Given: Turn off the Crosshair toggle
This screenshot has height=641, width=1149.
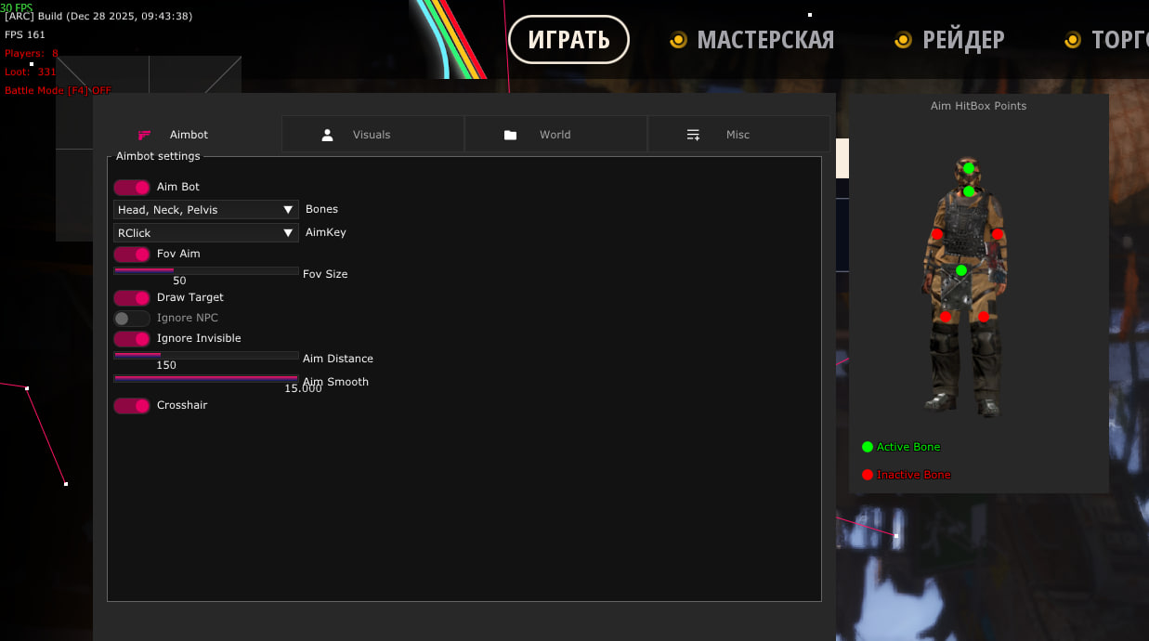Looking at the screenshot, I should click(132, 406).
